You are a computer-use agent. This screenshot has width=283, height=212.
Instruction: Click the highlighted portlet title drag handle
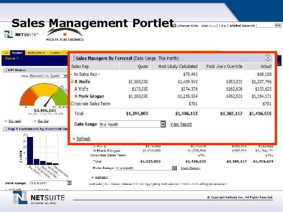[73, 58]
